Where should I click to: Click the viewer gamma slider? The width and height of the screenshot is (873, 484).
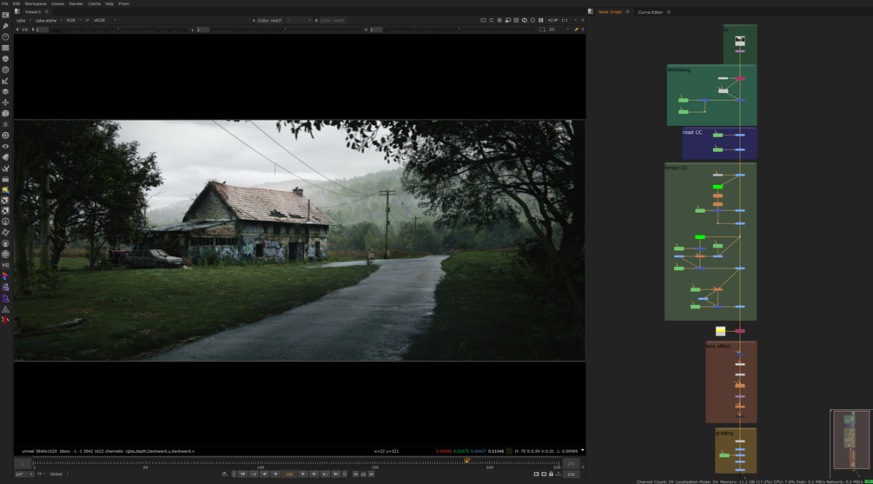(284, 30)
